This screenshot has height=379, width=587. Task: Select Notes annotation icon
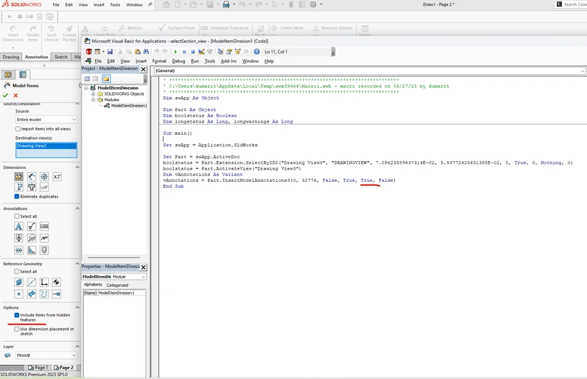pos(19,226)
